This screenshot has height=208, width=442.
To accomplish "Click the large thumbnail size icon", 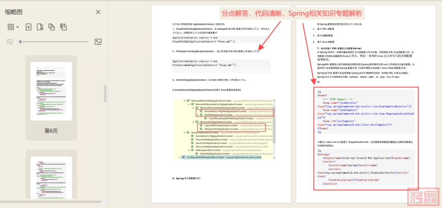I will coord(98,42).
